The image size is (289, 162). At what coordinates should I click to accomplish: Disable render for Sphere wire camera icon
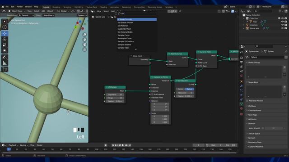(286, 28)
